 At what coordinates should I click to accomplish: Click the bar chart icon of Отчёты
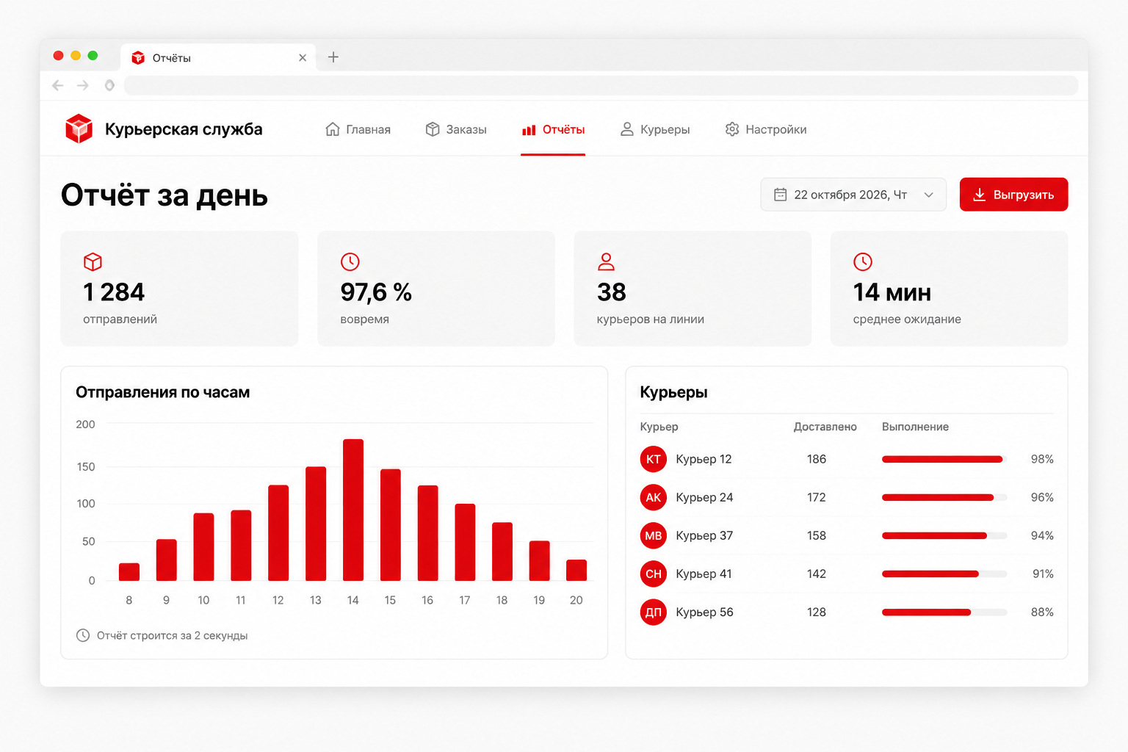coord(529,130)
